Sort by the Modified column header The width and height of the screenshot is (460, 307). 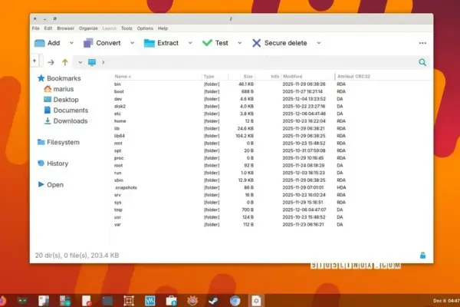pyautogui.click(x=308, y=77)
